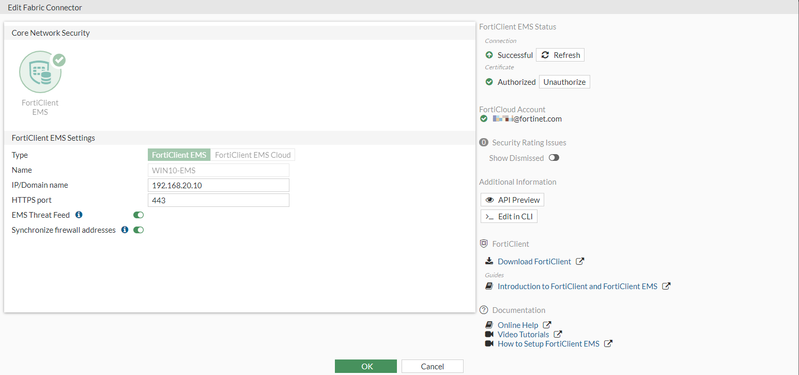Select the FortiClient EMS type tab

pos(179,155)
